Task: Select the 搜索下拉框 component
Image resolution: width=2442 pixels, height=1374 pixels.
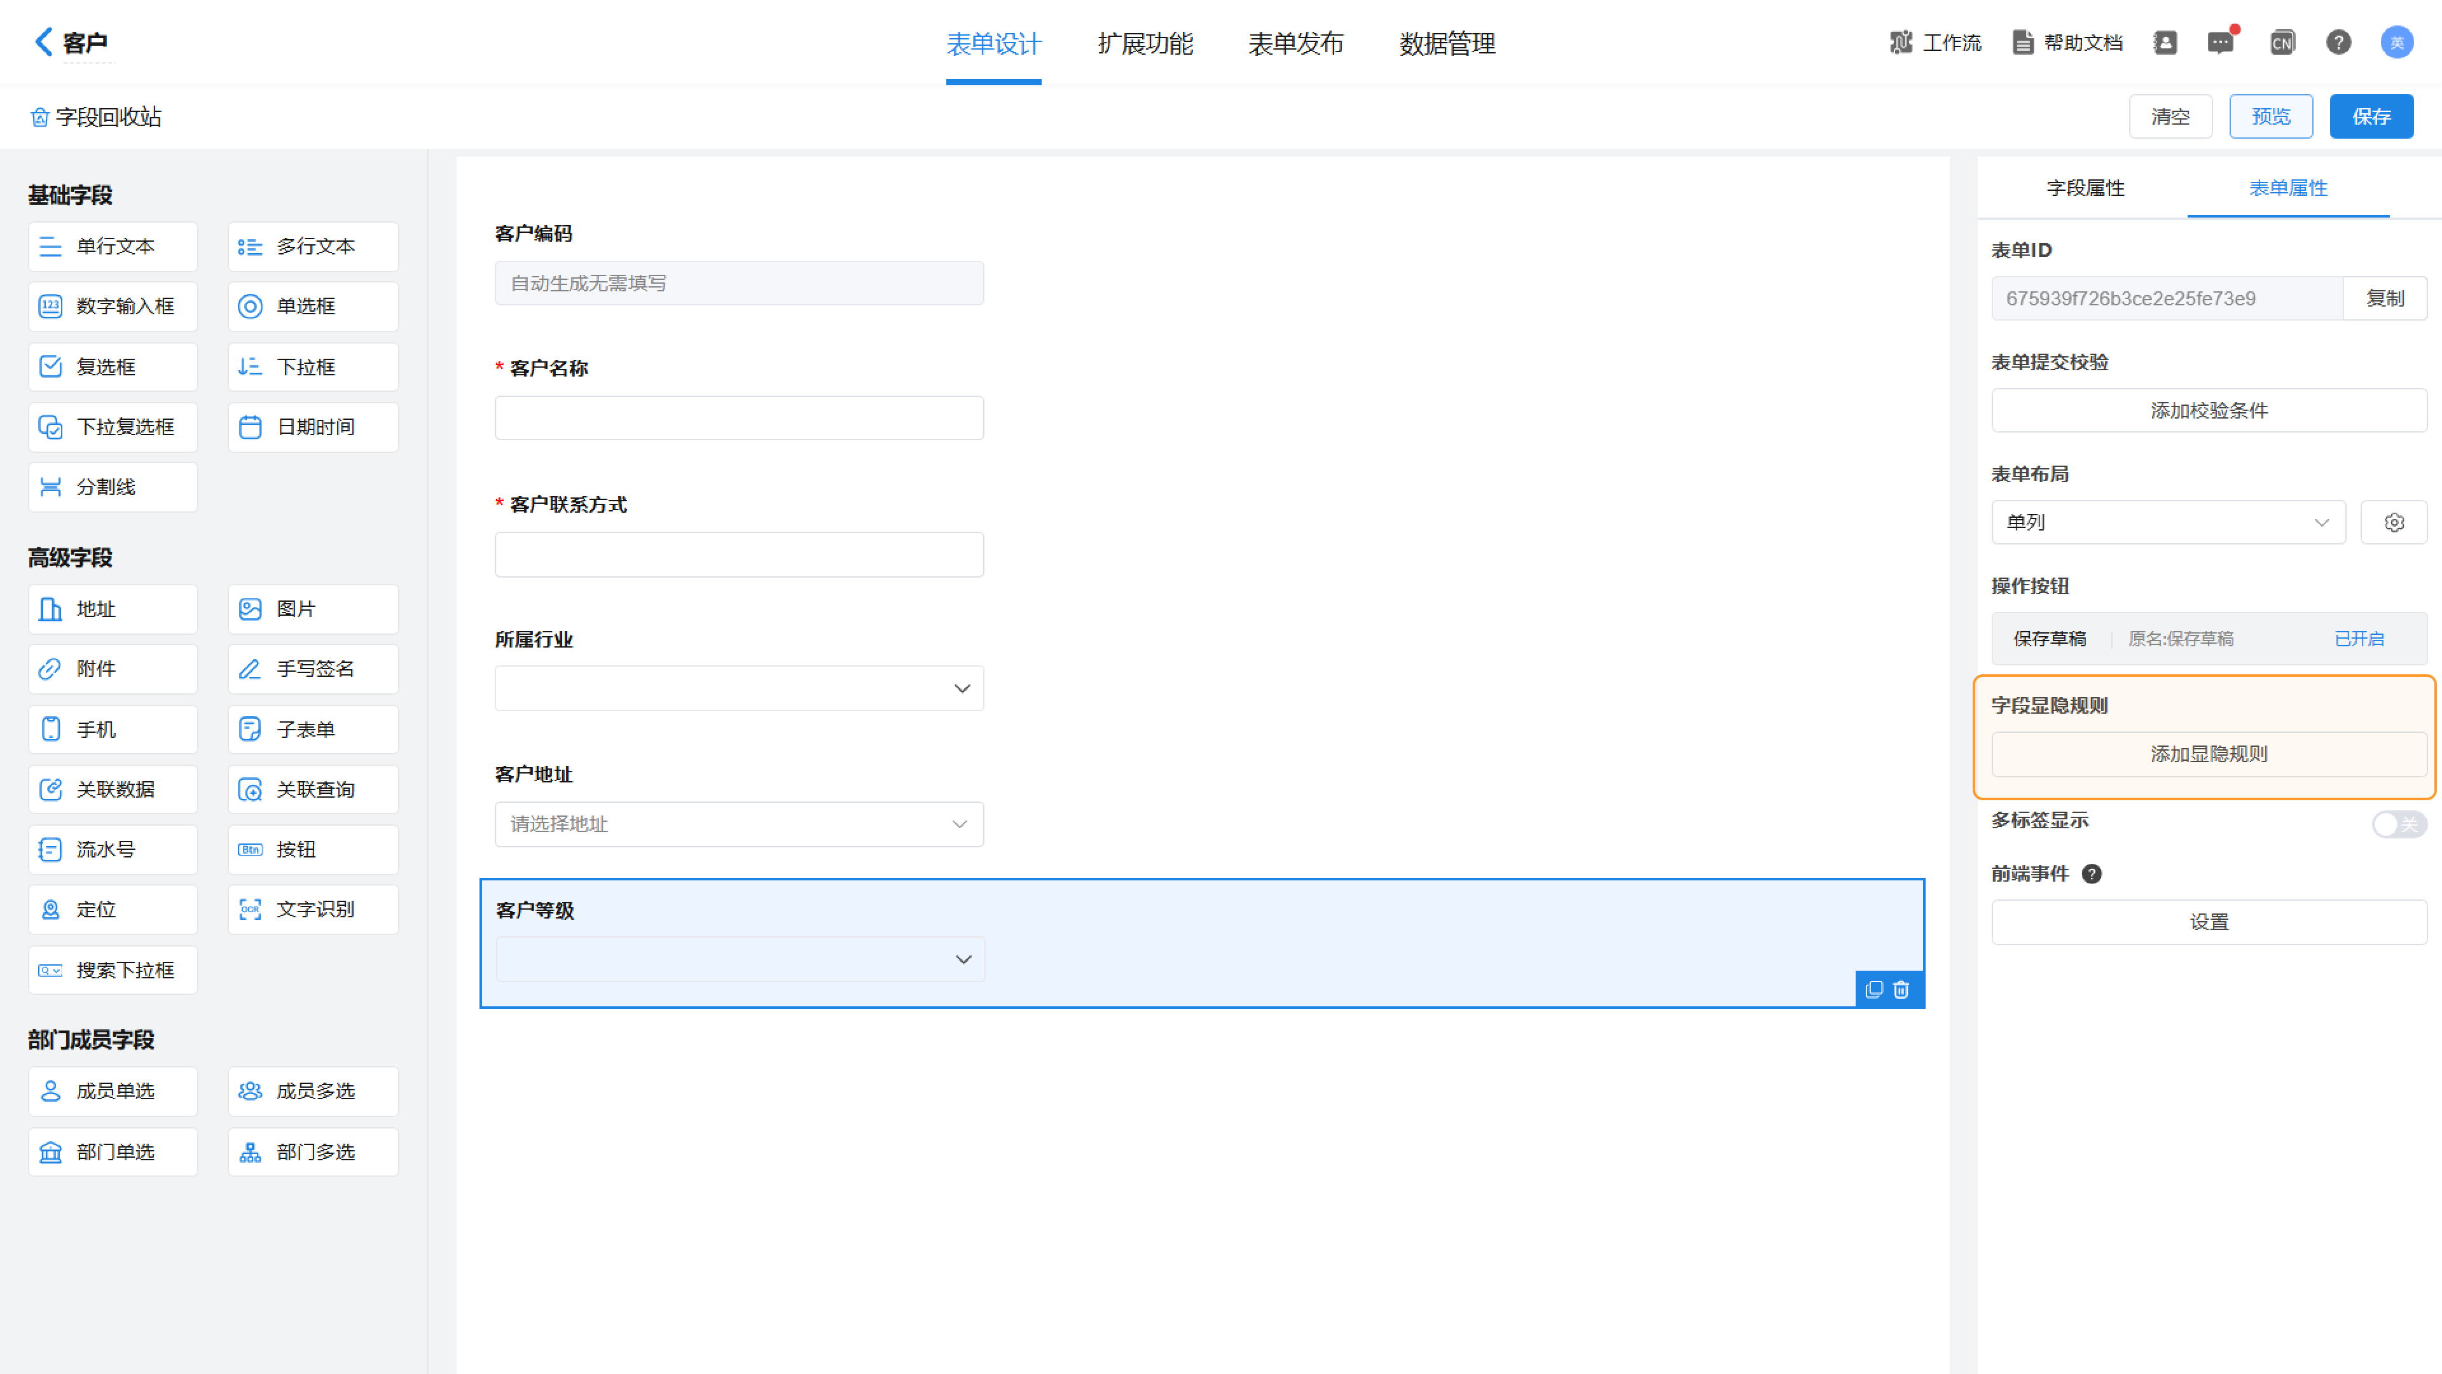Action: 113,970
